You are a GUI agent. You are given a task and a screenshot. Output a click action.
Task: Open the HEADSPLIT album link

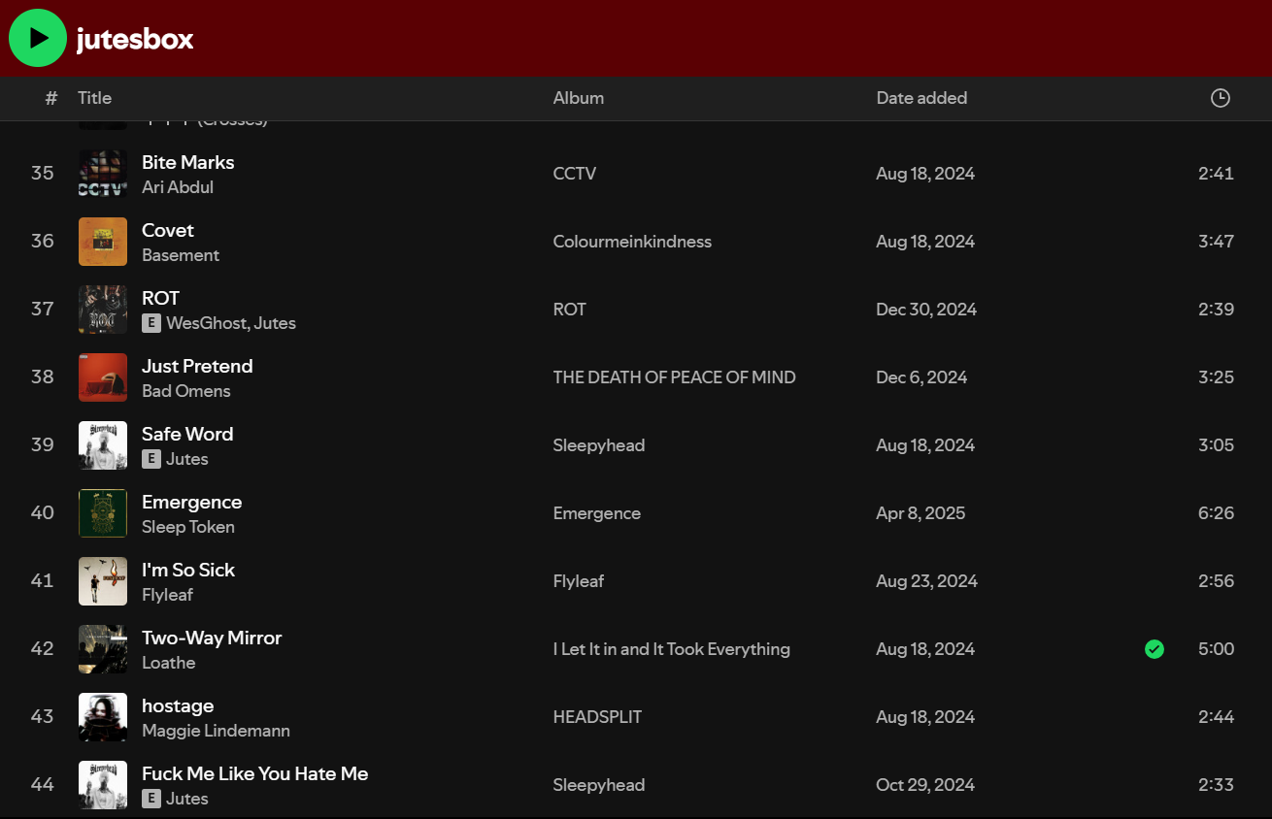(x=597, y=717)
